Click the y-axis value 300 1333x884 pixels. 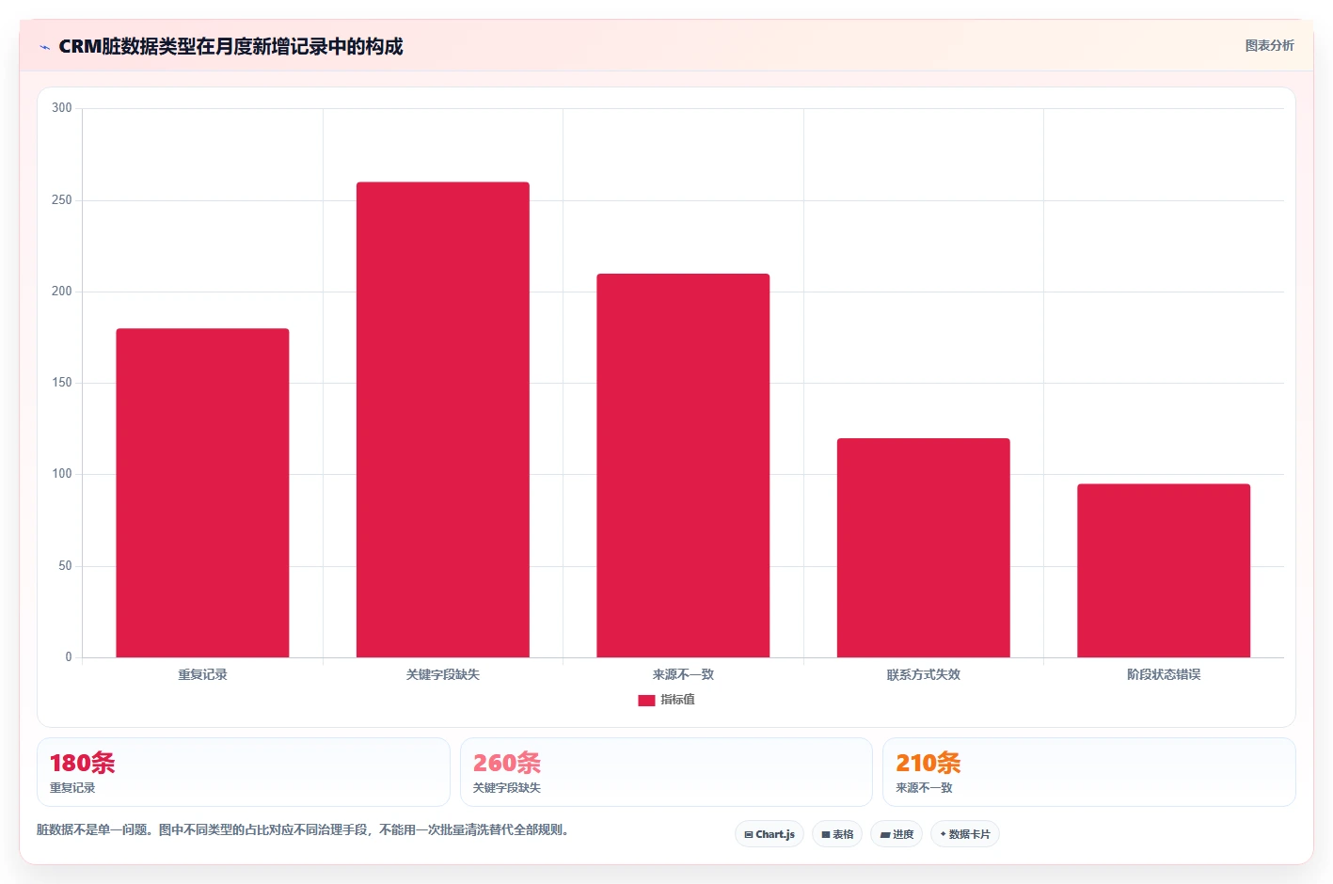click(62, 108)
